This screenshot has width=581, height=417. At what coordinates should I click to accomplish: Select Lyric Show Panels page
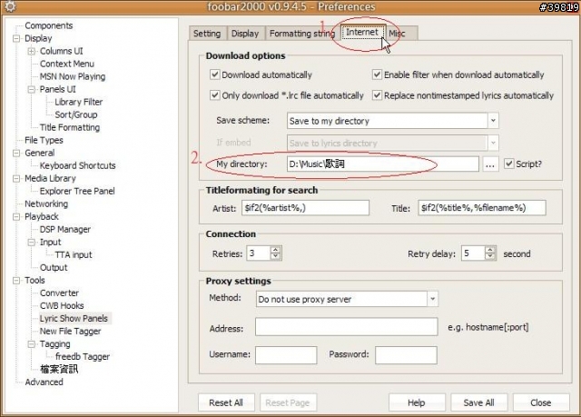[74, 318]
